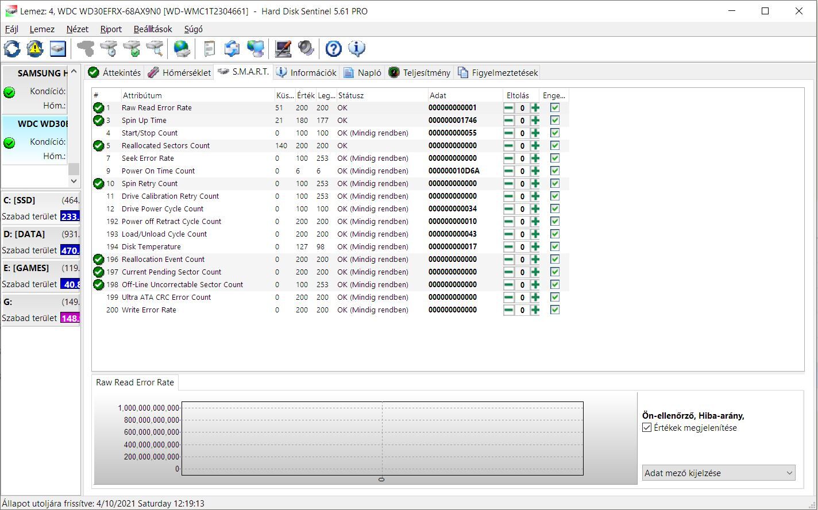Open the Beállítások menu

pos(153,29)
